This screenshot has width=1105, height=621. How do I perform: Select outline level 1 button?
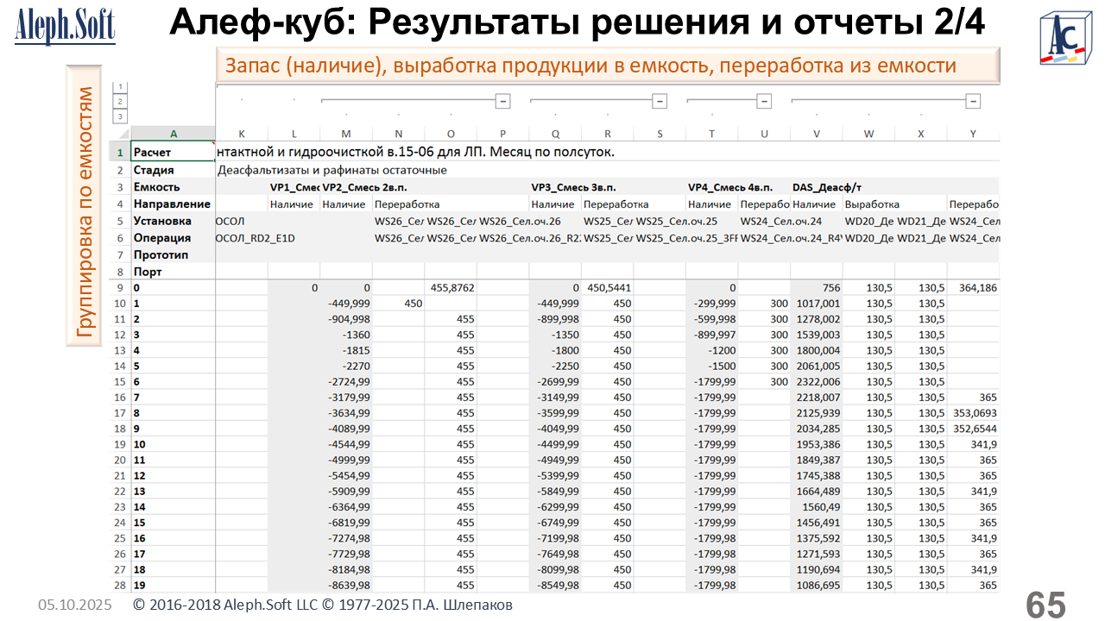pos(120,87)
